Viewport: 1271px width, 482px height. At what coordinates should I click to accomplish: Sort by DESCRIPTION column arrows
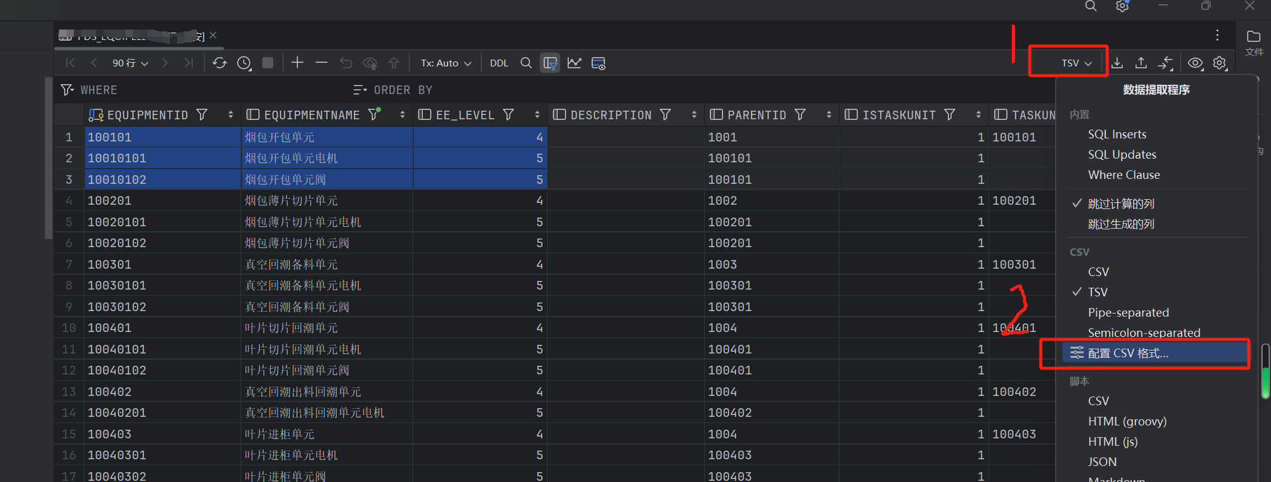[x=694, y=114]
